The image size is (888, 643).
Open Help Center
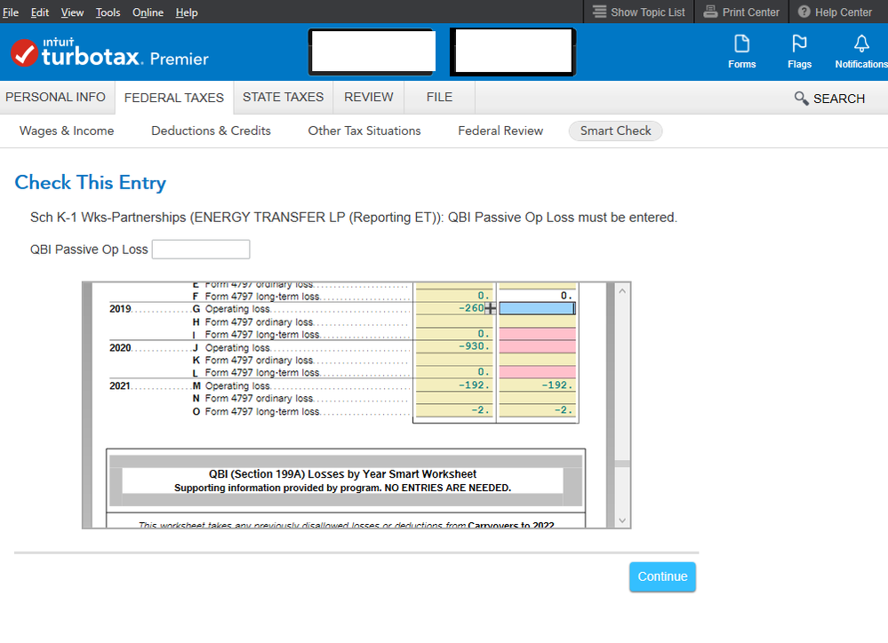click(x=835, y=12)
